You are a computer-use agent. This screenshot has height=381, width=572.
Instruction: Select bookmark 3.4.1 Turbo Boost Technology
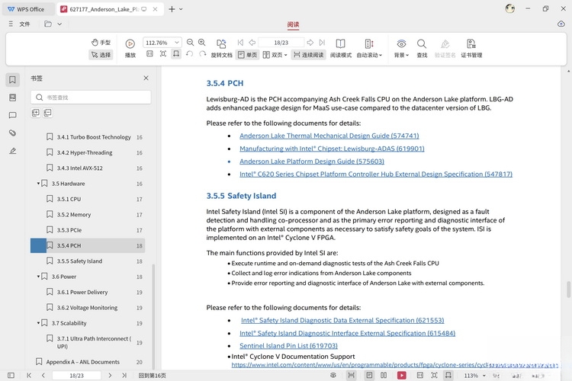point(94,137)
